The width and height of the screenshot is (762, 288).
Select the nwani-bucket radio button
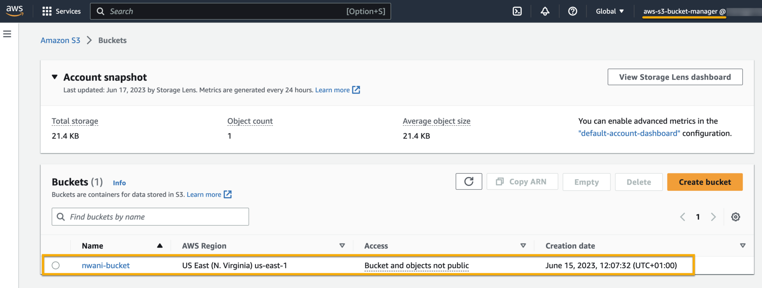pos(56,265)
